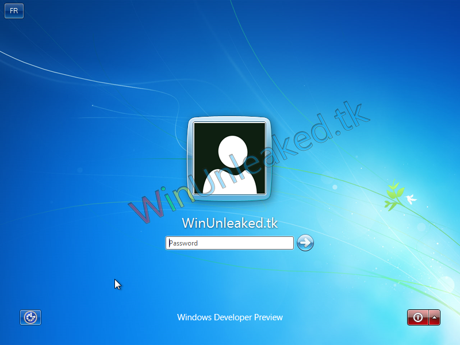Open the Ease of Access button
460x345 pixels.
[x=30, y=317]
